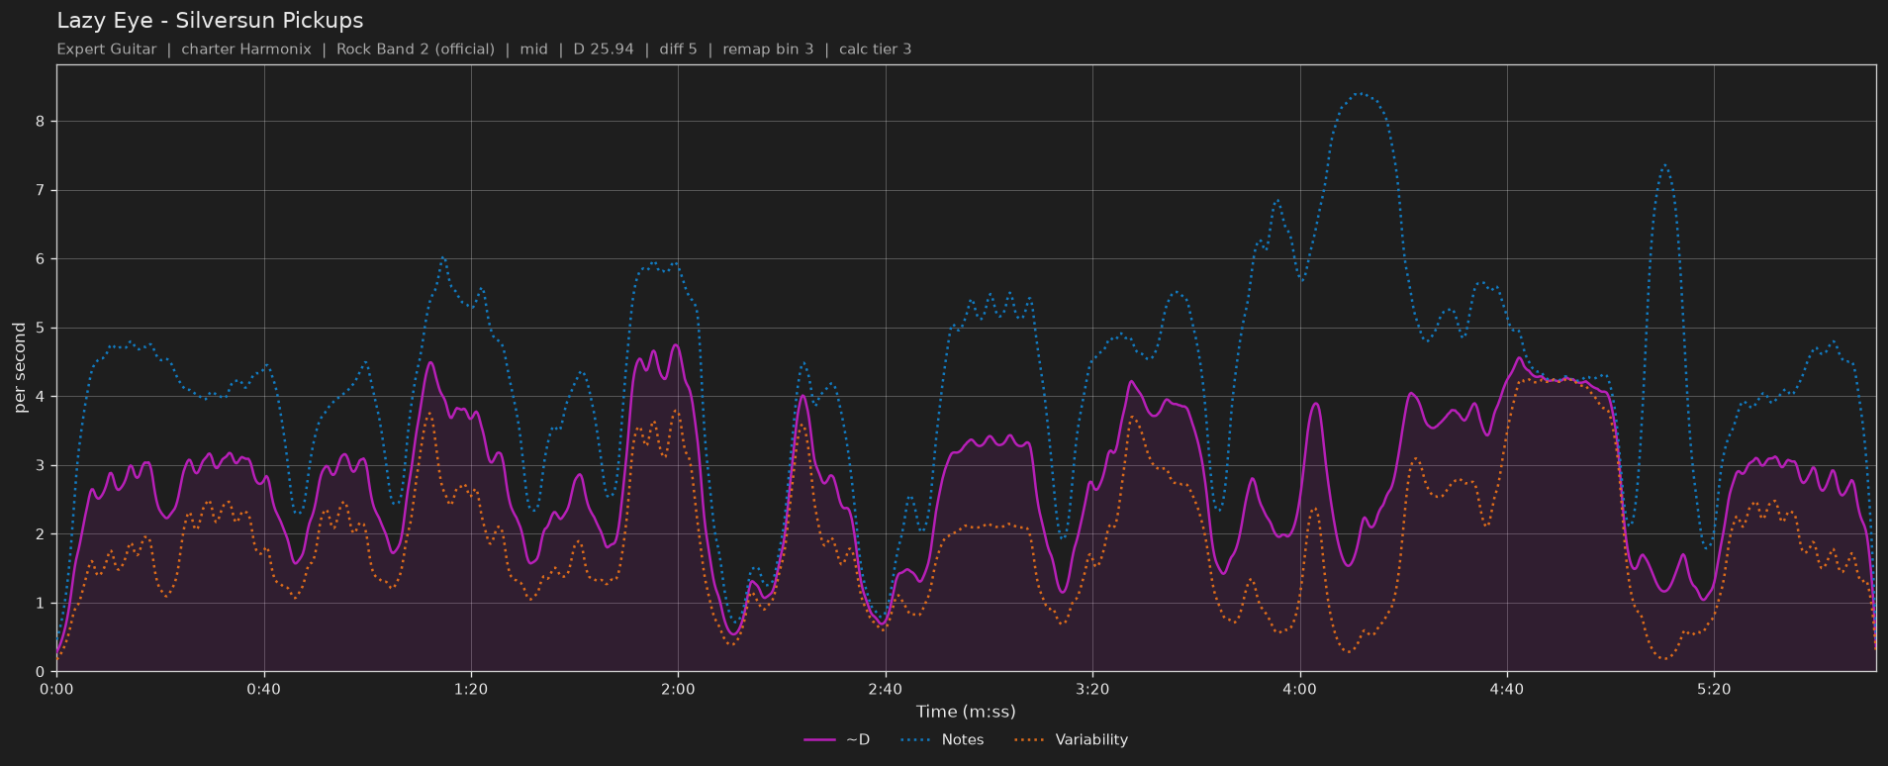Click the "7" tick on the y-axis
Viewport: 1888px width, 766px height.
(41, 190)
